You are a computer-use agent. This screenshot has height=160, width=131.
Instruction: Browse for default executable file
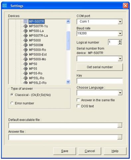120,126
